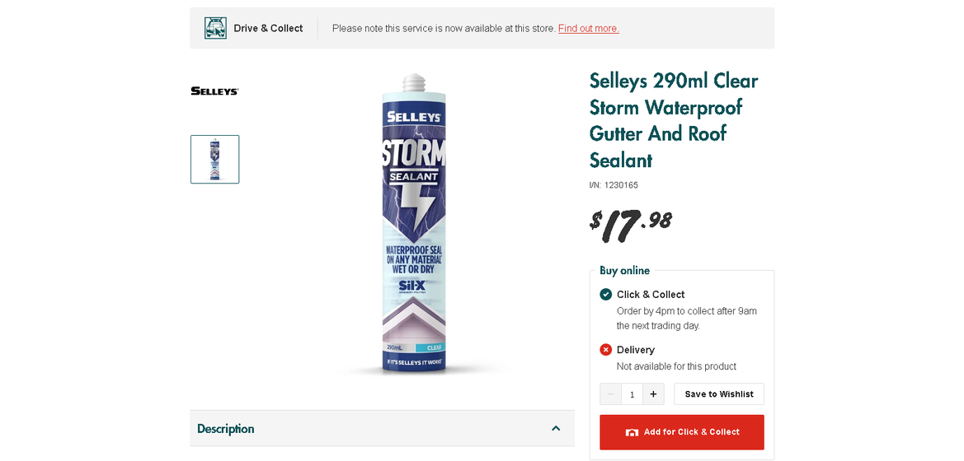The image size is (964, 461).
Task: Click the 'Buy online' heading
Action: [x=624, y=271]
